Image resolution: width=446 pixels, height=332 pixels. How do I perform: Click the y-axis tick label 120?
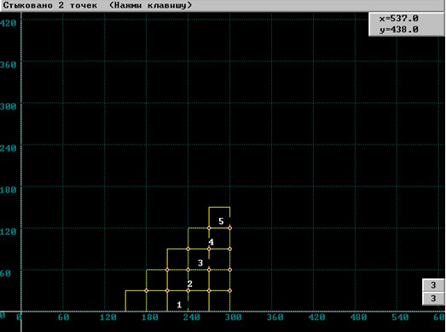click(x=8, y=232)
